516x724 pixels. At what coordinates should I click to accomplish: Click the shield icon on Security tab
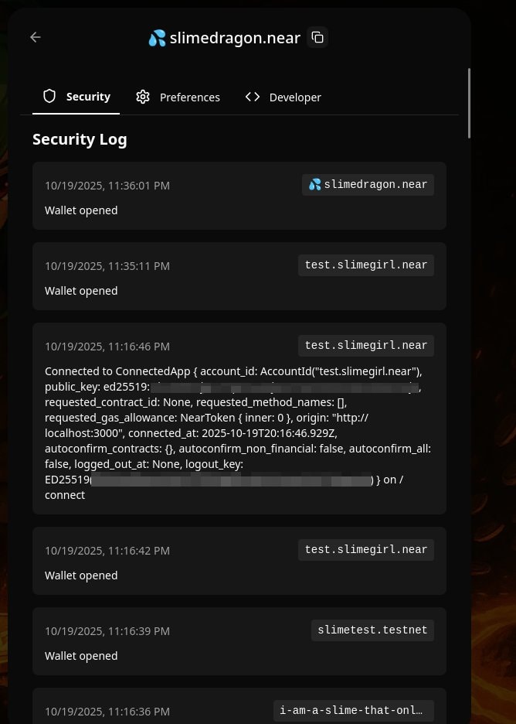pos(49,97)
